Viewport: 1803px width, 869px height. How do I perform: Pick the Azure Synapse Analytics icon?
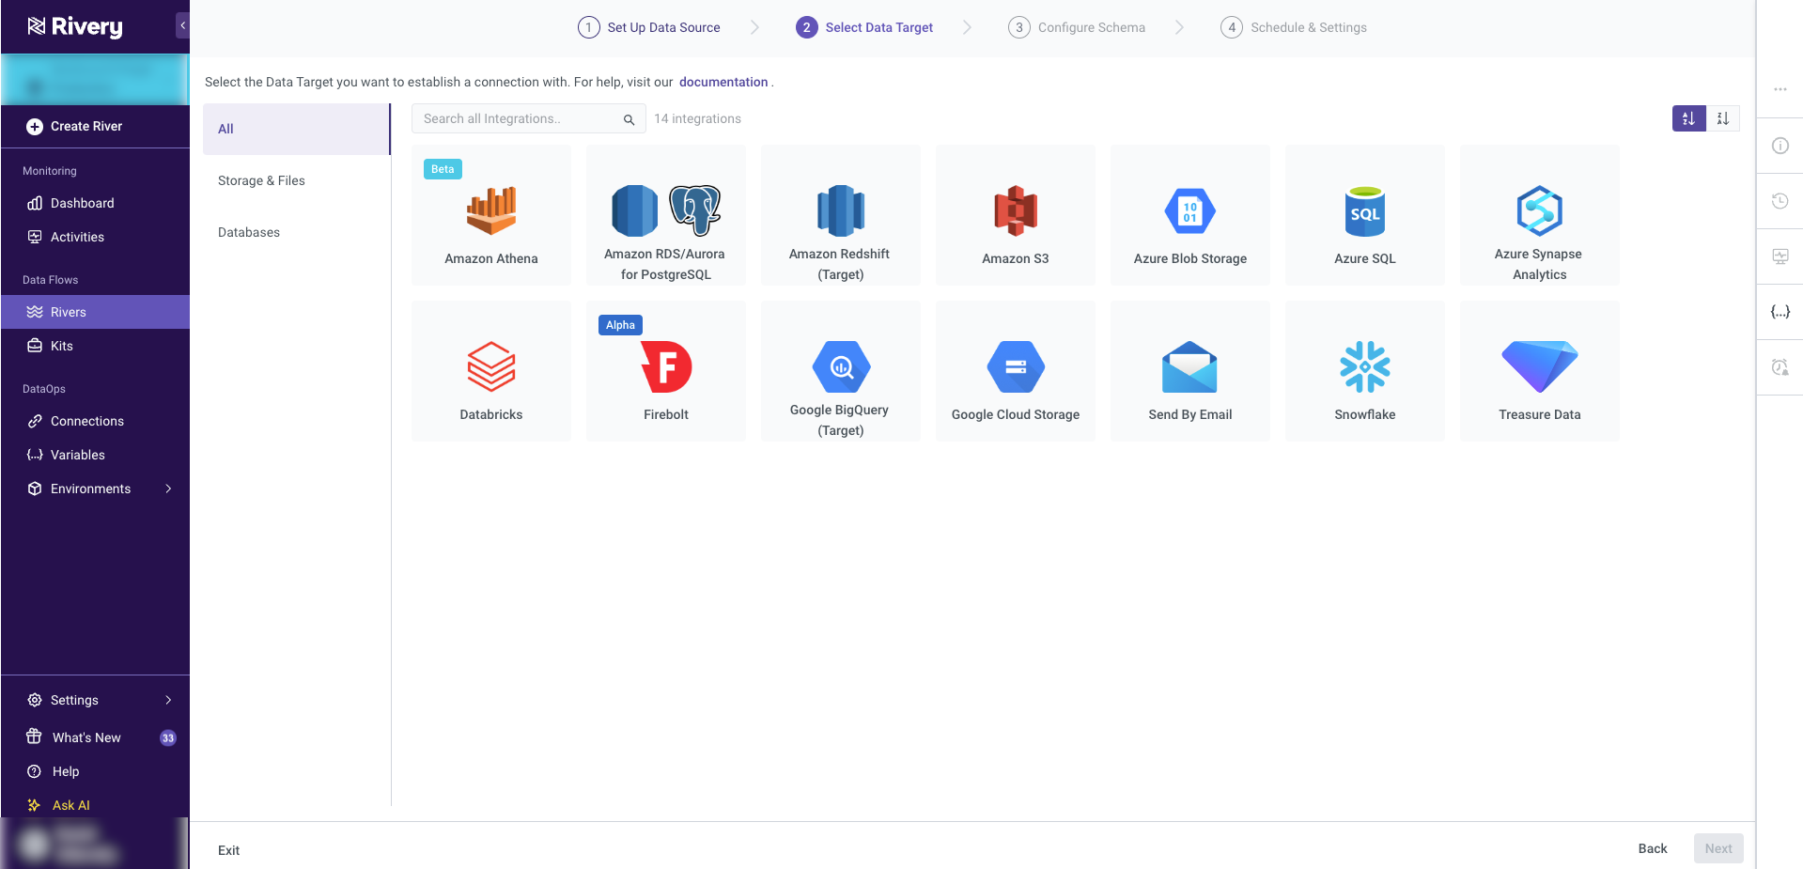click(x=1540, y=210)
